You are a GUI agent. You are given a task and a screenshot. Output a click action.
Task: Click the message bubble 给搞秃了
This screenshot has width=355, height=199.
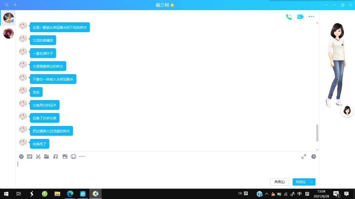(40, 144)
